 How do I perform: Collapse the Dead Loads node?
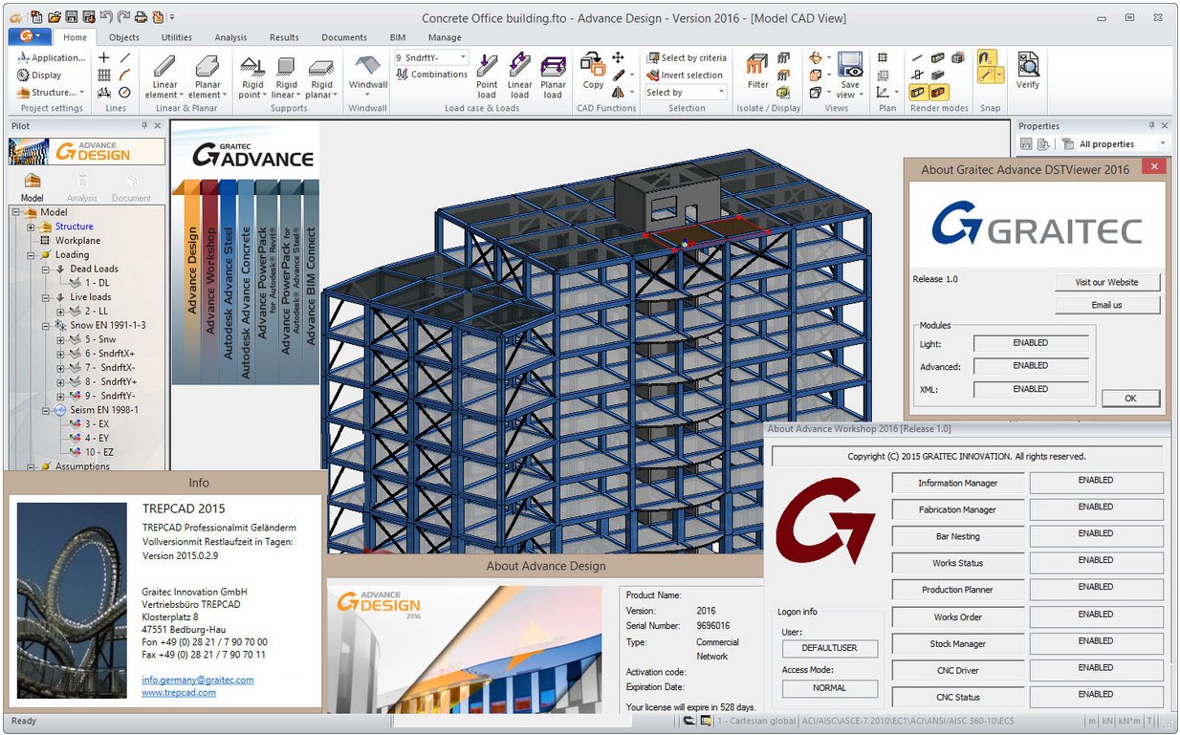(46, 269)
